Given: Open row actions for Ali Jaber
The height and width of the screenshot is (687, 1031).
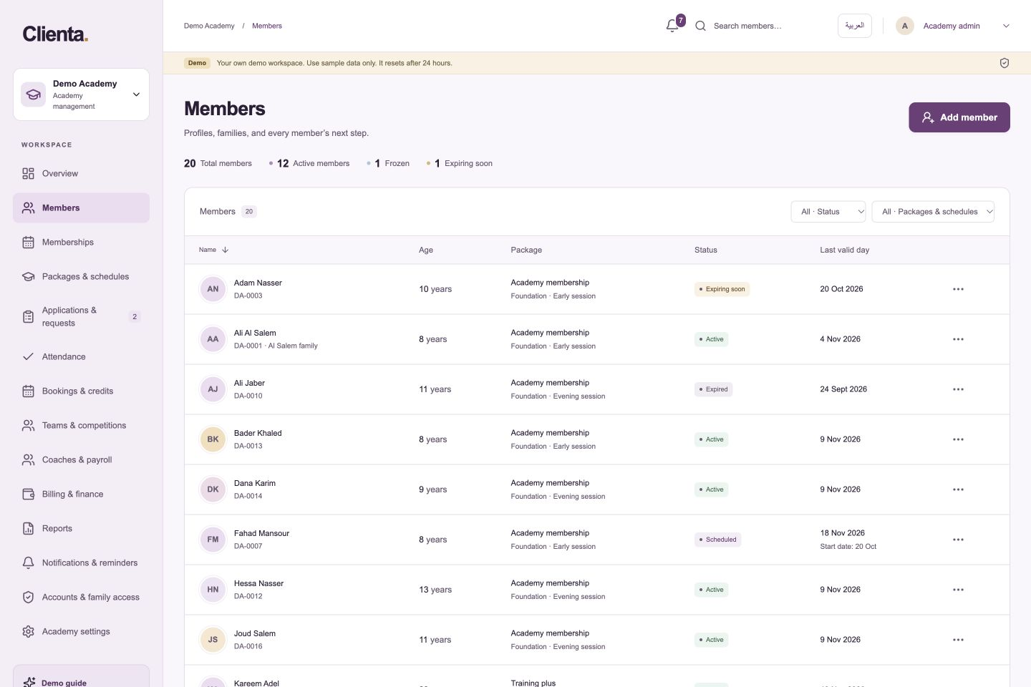Looking at the screenshot, I should (x=958, y=389).
